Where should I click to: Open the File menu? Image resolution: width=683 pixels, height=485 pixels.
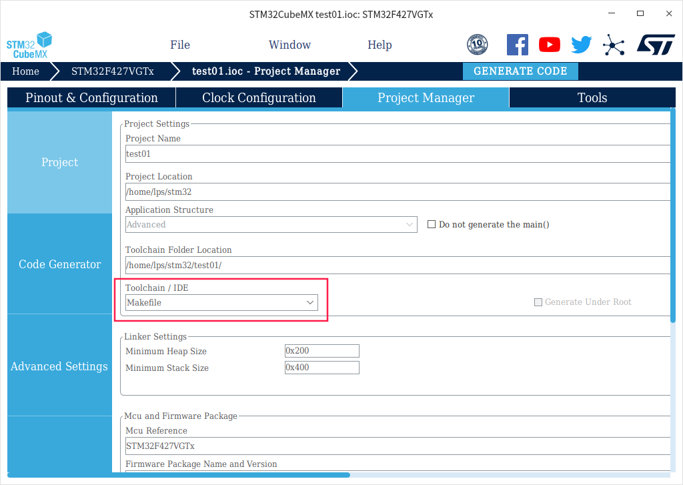coord(180,45)
